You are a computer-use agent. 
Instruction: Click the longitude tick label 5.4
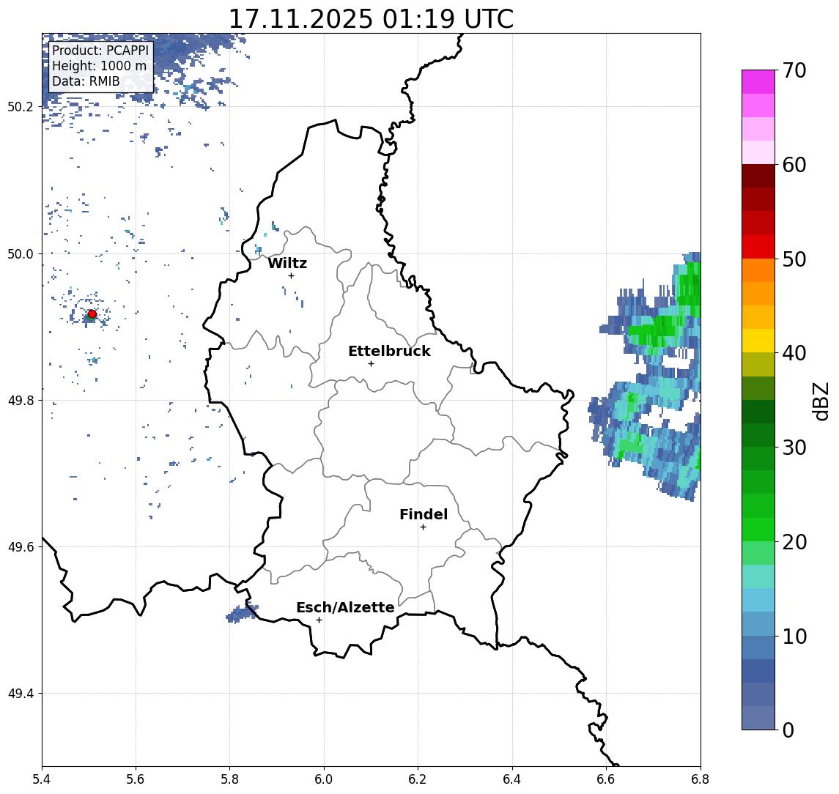click(42, 779)
